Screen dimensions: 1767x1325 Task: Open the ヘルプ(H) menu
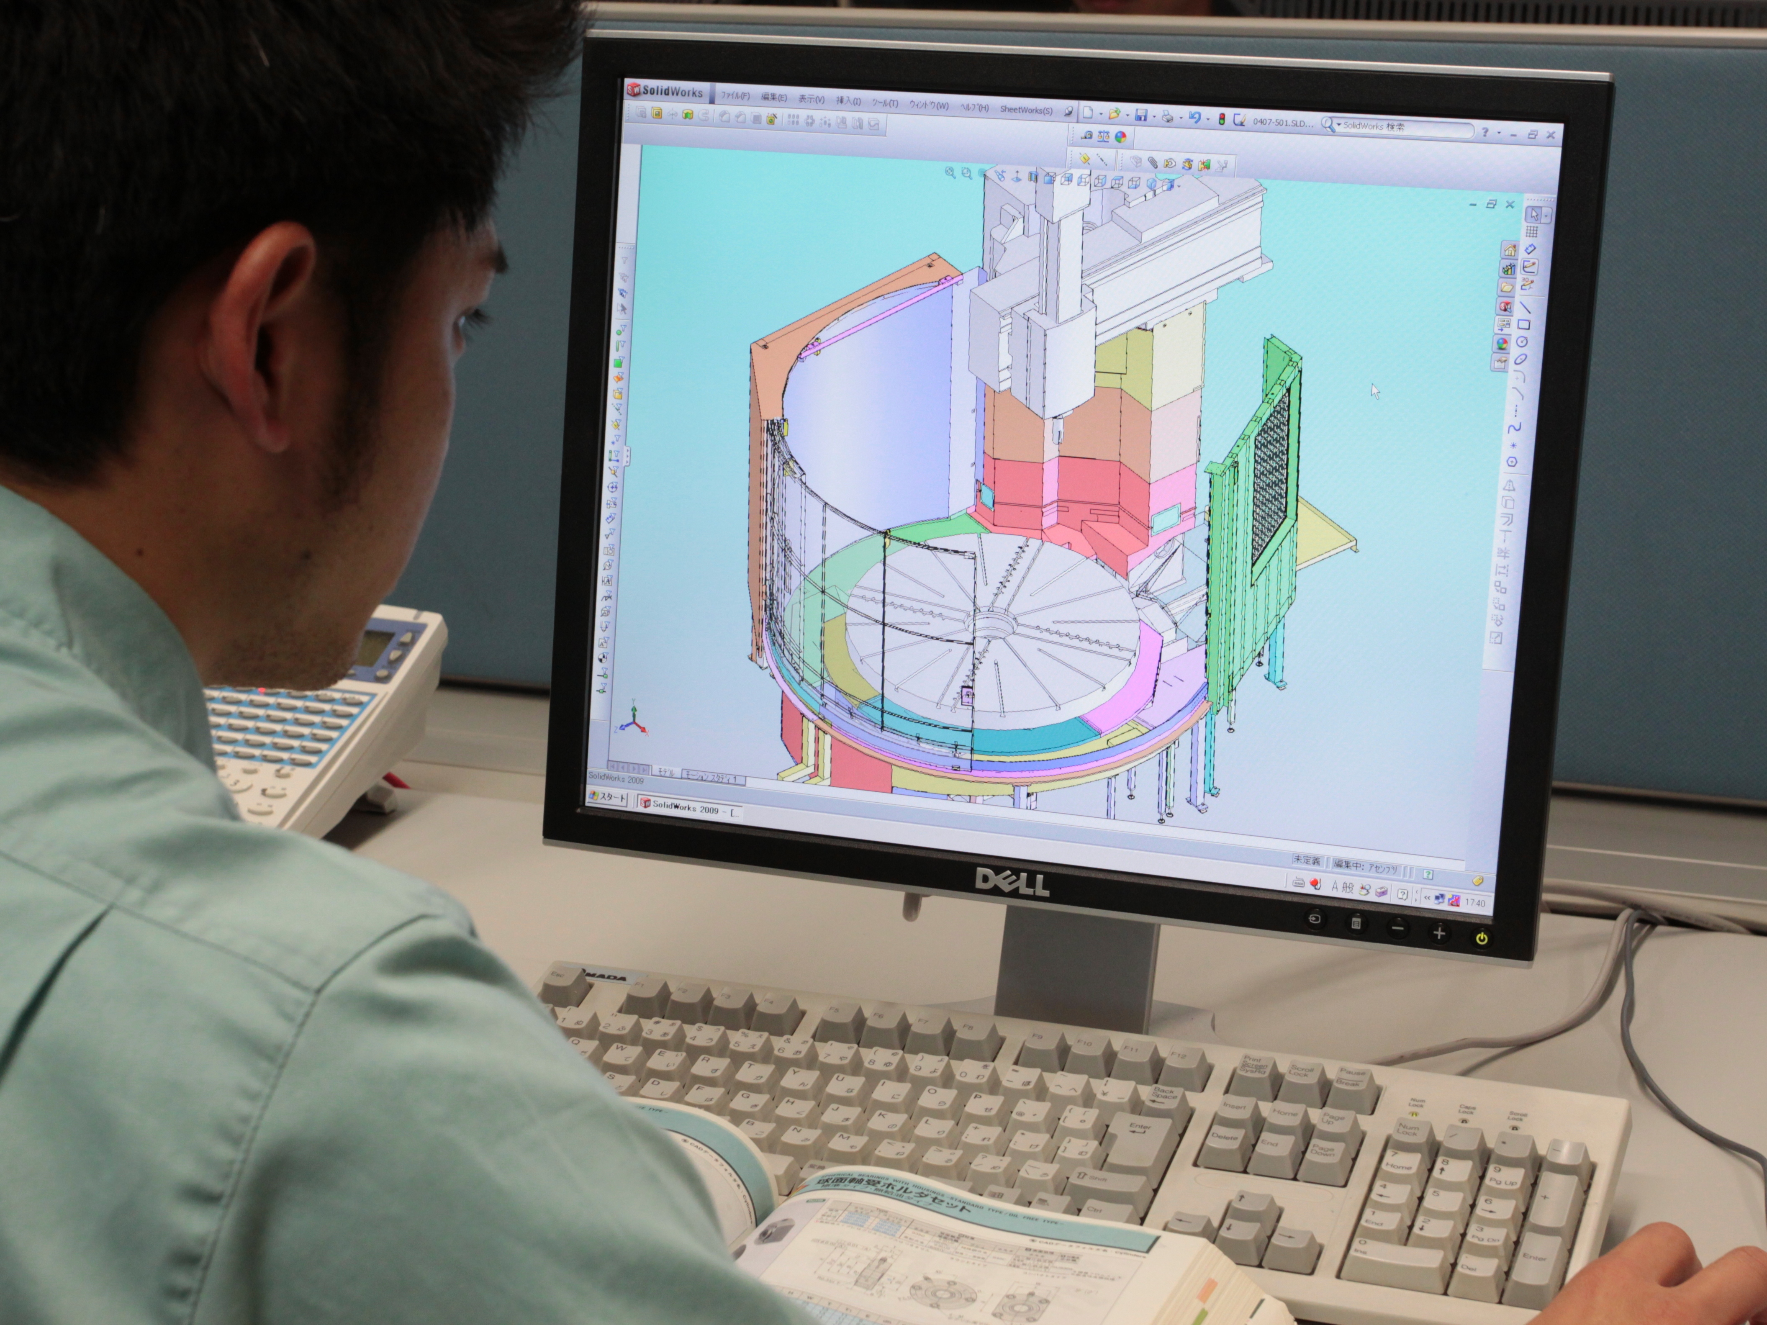click(975, 108)
